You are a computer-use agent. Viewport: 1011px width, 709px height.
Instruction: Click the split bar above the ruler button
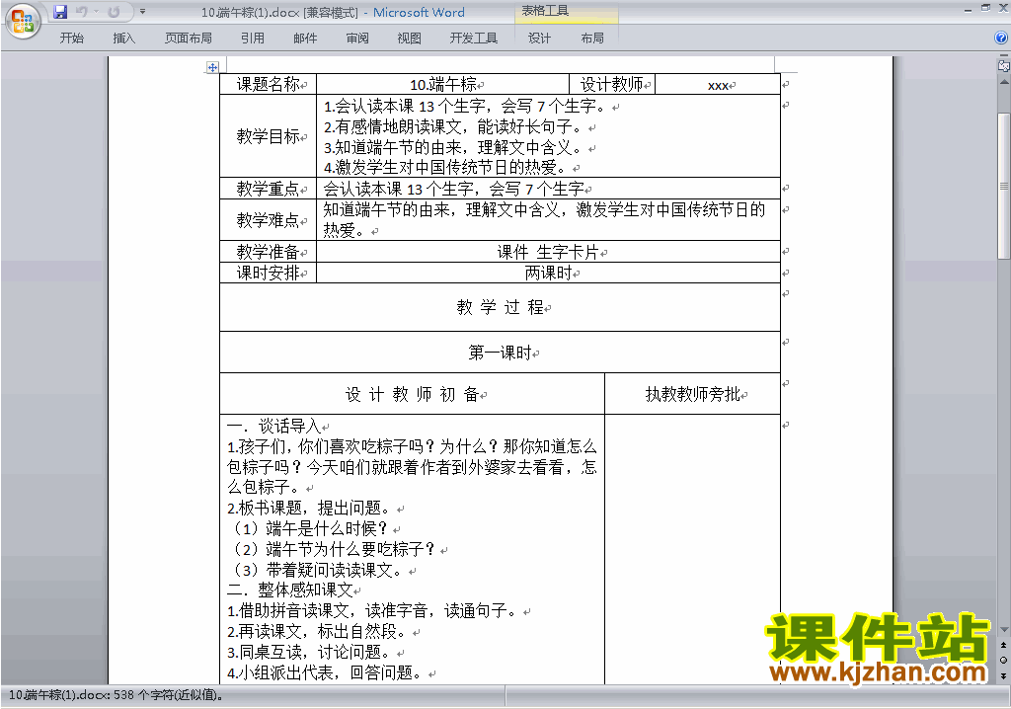pos(1004,56)
